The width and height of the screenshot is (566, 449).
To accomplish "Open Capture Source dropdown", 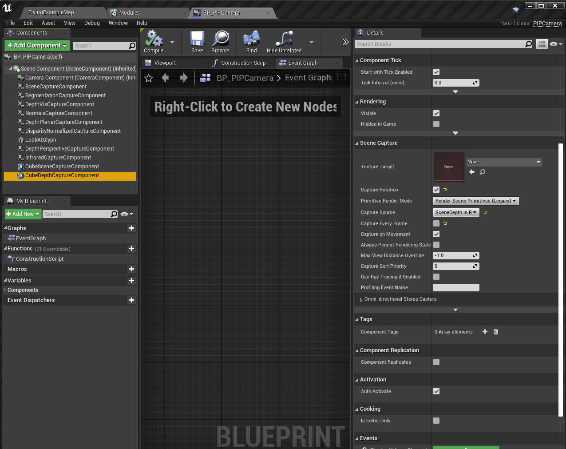I will (x=456, y=212).
